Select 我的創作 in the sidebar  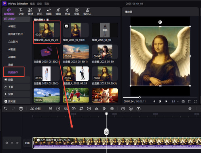pos(13,72)
